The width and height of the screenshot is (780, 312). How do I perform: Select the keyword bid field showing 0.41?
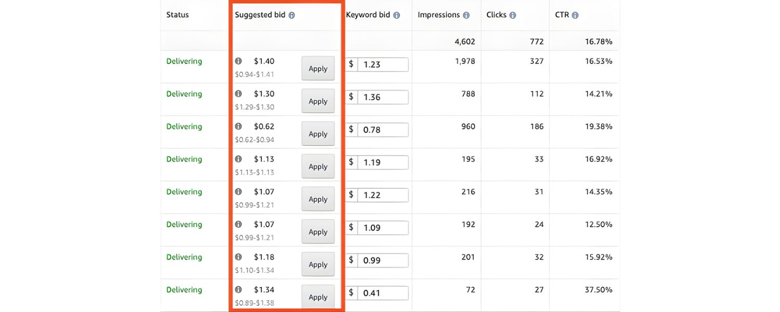coord(383,293)
